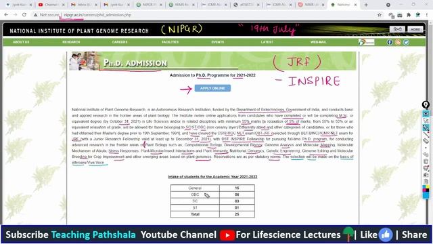Viewport: 433px width, 244px height.
Task: Open the WEB-MAIL menu item
Action: pos(319,42)
